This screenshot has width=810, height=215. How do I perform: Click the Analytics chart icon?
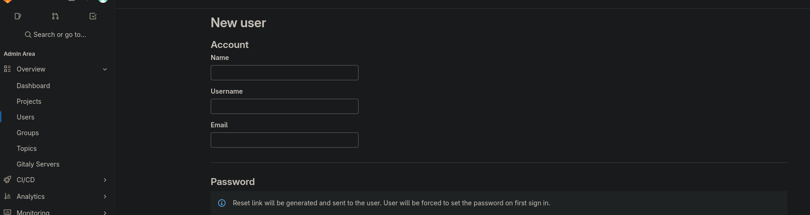7,197
